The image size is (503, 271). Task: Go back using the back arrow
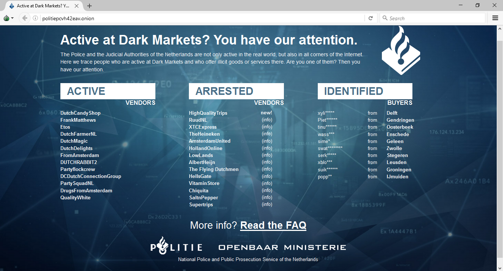[x=24, y=18]
